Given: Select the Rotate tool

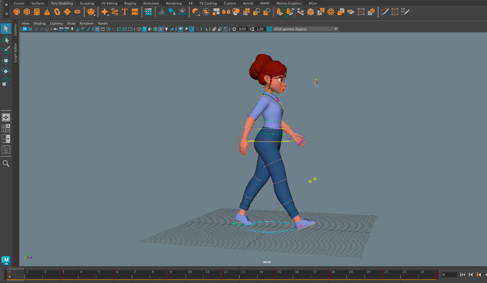Looking at the screenshot, I should 6,71.
